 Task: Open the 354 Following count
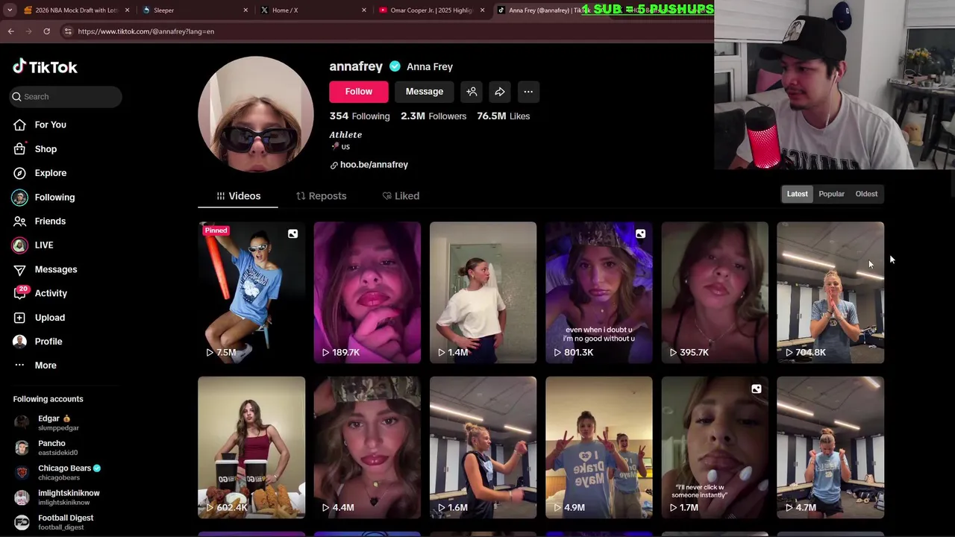point(360,116)
